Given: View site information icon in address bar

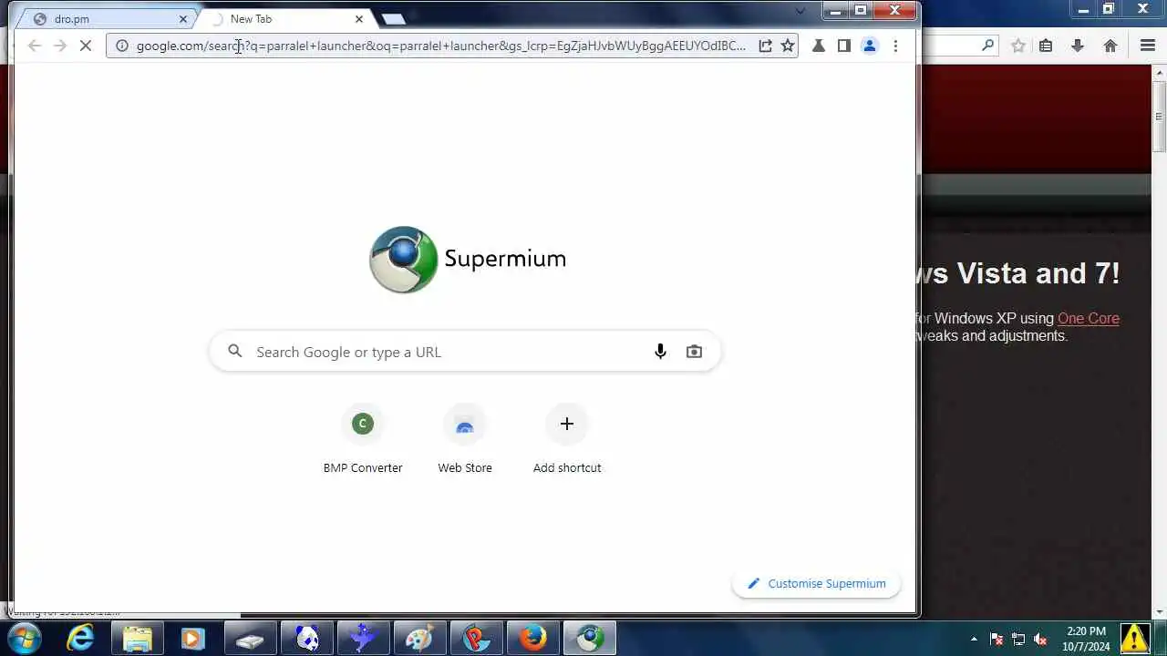Looking at the screenshot, I should tap(122, 46).
